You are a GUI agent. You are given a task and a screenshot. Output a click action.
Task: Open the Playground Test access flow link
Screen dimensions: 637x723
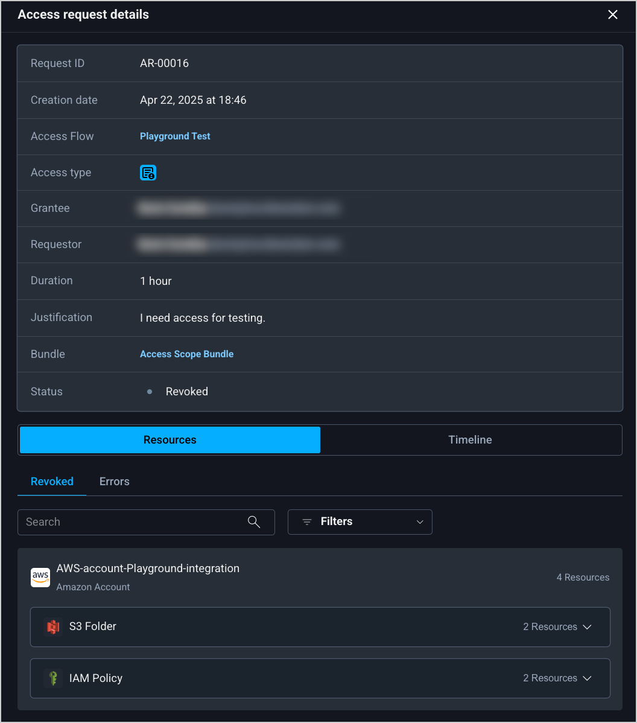175,136
